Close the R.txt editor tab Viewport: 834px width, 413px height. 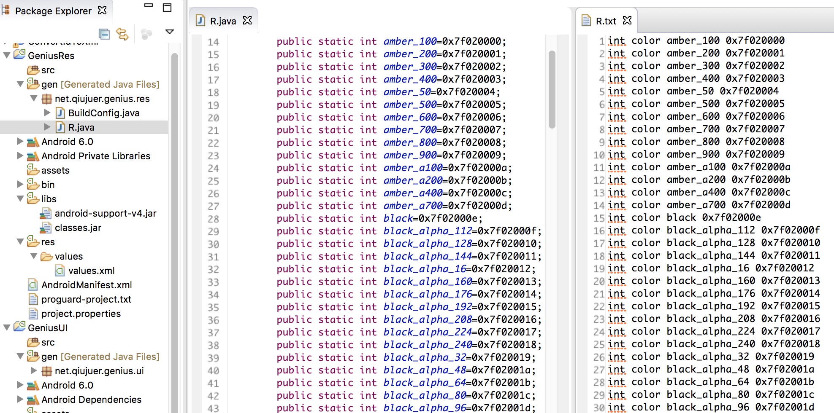point(627,20)
